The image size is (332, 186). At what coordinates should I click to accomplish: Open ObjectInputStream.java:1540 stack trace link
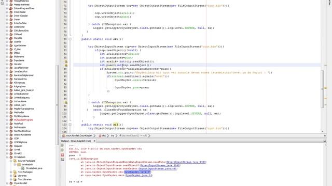[160, 165]
